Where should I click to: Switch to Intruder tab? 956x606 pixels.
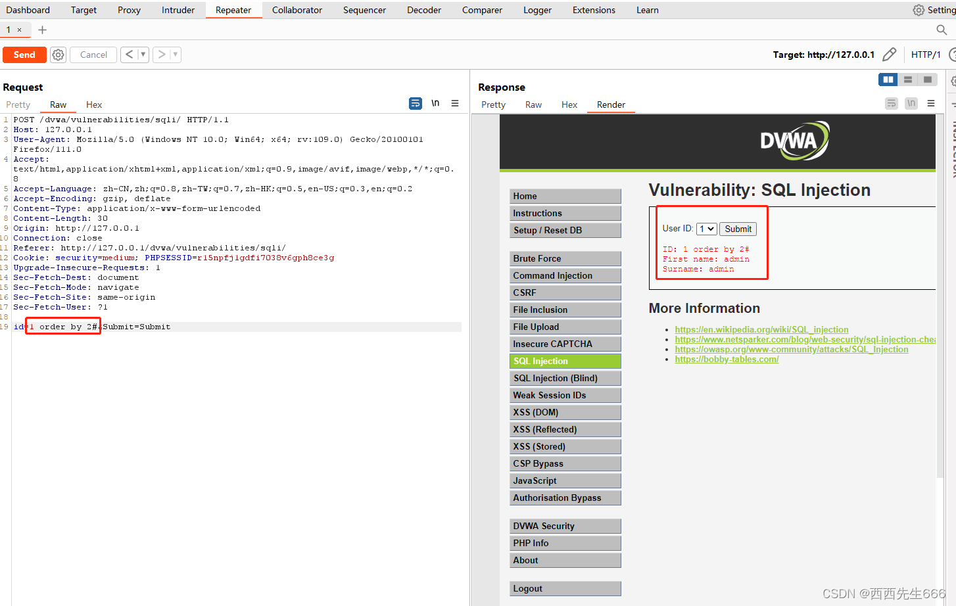(178, 10)
